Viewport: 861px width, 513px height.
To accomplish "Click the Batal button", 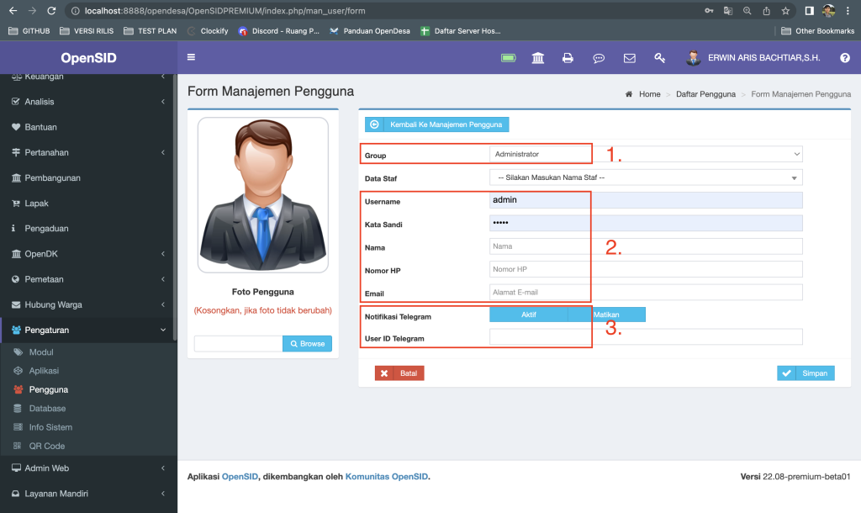I will tap(399, 373).
